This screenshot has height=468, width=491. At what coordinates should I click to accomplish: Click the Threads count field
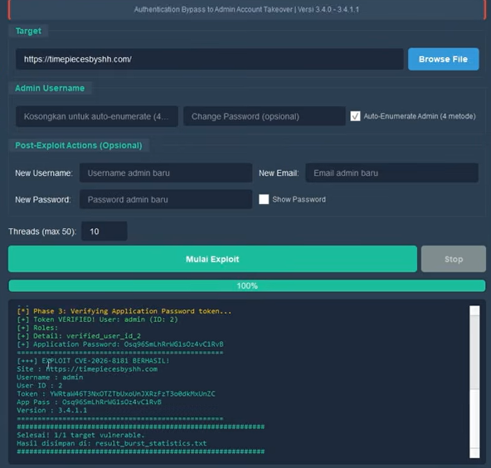coord(105,232)
